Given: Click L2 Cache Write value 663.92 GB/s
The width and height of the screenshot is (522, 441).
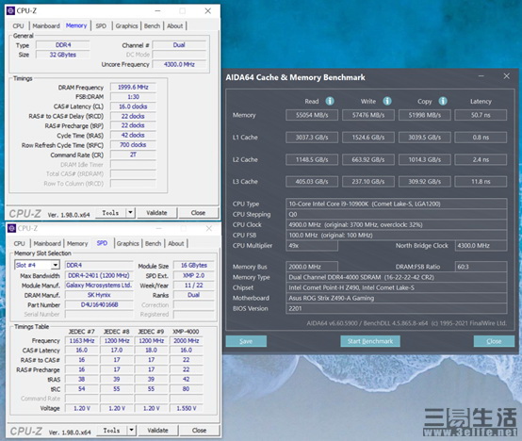Looking at the screenshot, I should [x=368, y=159].
